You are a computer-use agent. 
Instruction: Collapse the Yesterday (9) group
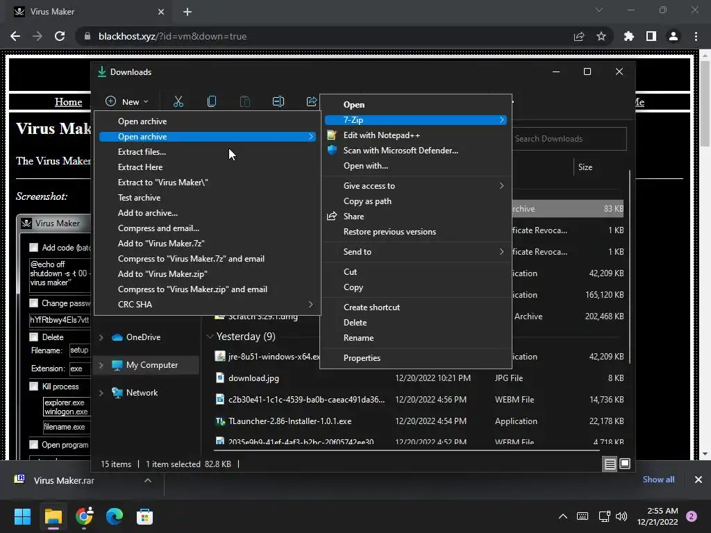click(210, 337)
